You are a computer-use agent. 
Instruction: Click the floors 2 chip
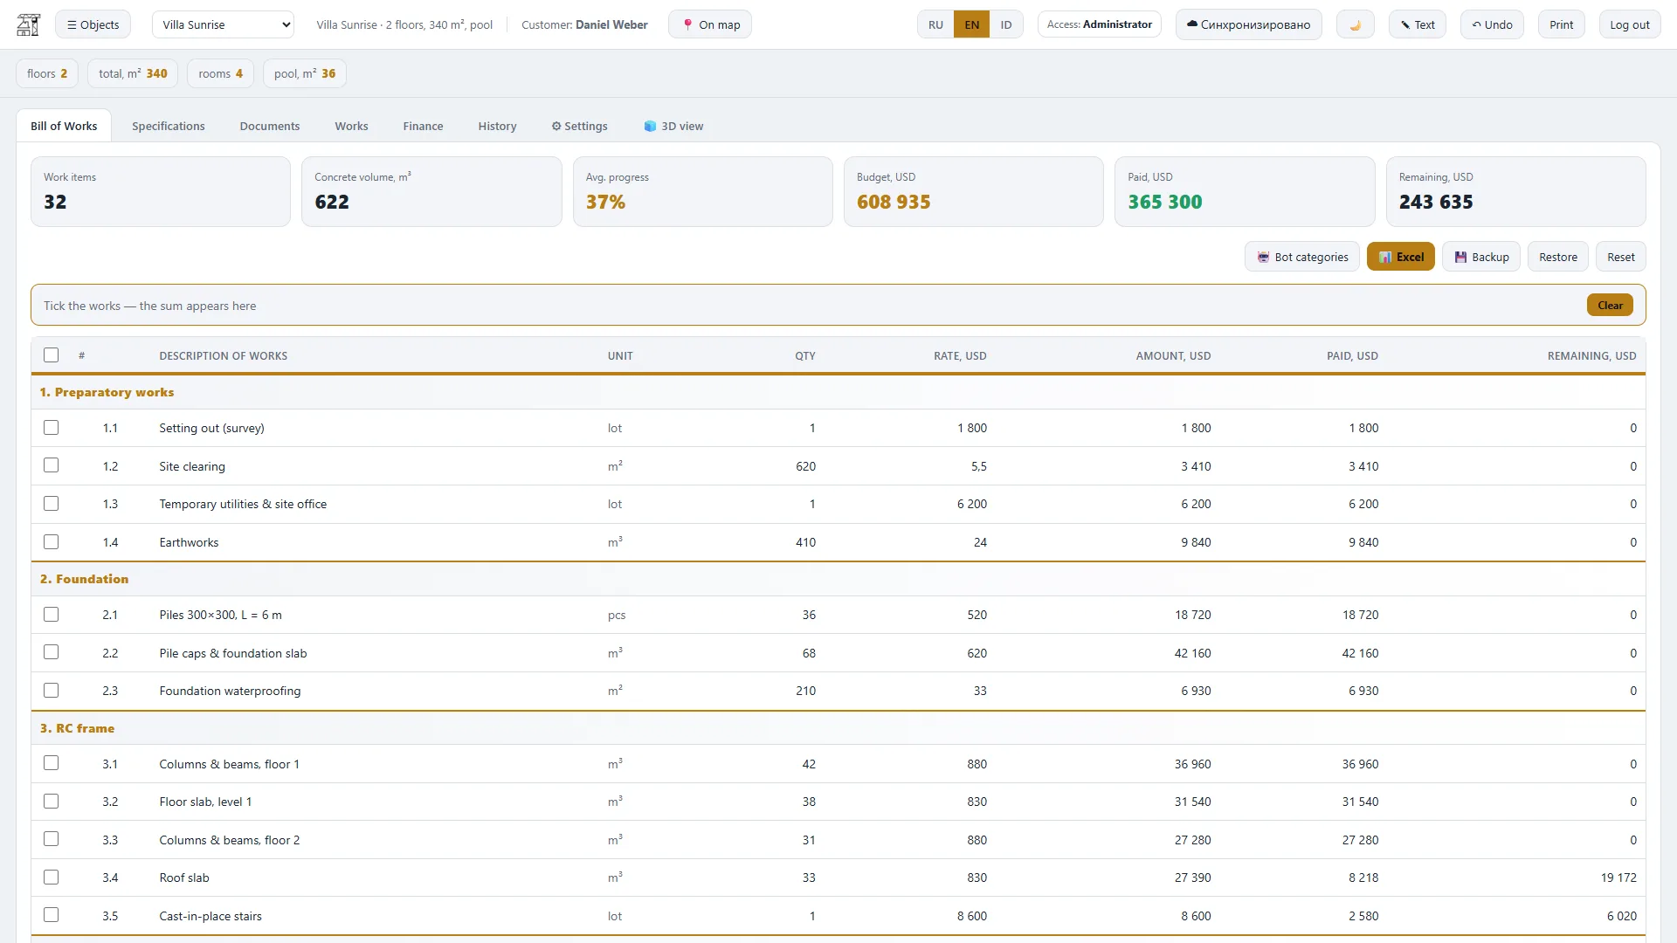click(47, 73)
